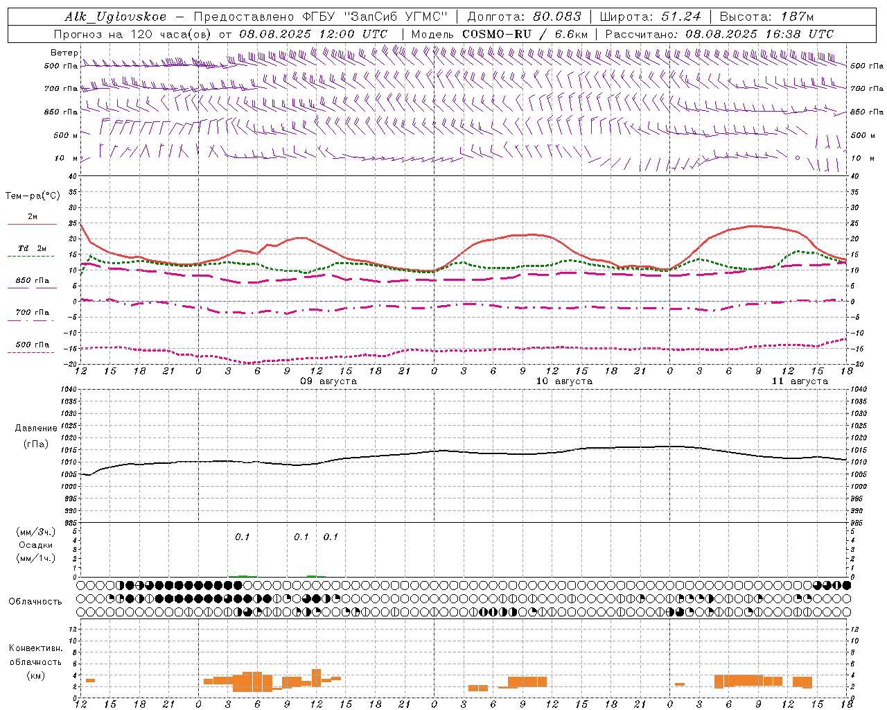Image resolution: width=887 pixels, height=710 pixels.
Task: Click the 985 value on right pressure axis
Action: pos(858,523)
